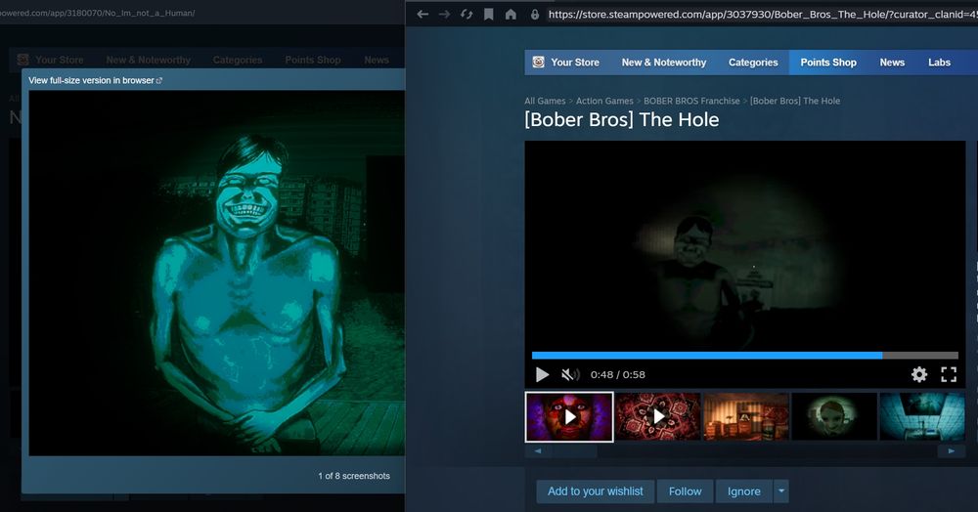Click dimmed New & Noteworthy in left window

point(148,60)
